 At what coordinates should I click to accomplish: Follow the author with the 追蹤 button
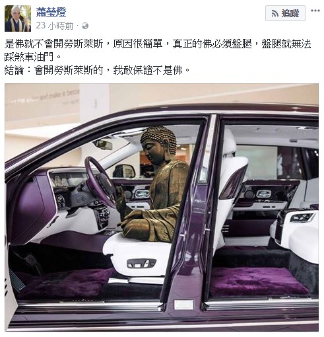(285, 13)
